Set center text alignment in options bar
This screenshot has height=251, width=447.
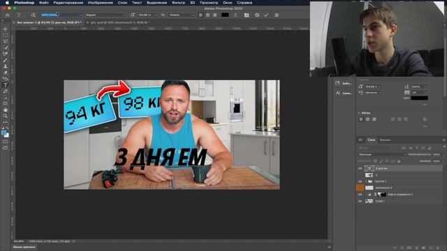pos(208,15)
